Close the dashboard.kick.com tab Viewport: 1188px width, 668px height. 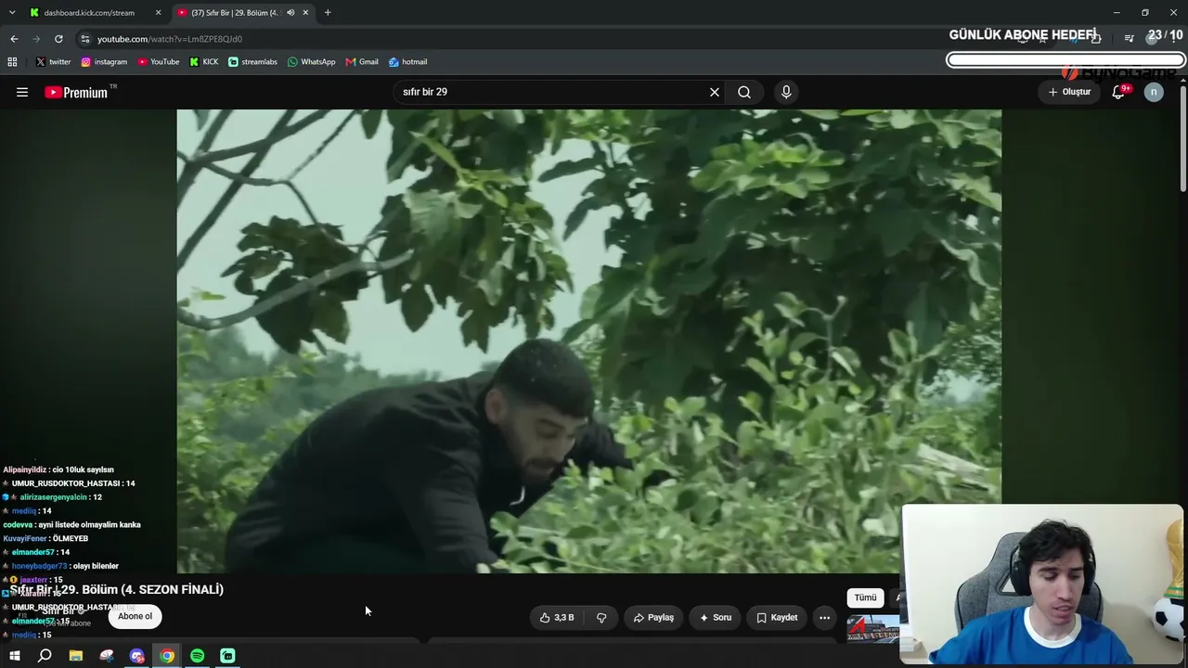coord(158,13)
